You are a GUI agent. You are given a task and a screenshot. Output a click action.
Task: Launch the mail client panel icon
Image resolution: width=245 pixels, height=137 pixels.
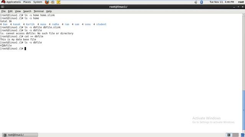tap(53, 2)
